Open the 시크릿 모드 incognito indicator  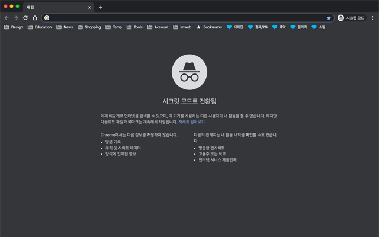(x=352, y=18)
